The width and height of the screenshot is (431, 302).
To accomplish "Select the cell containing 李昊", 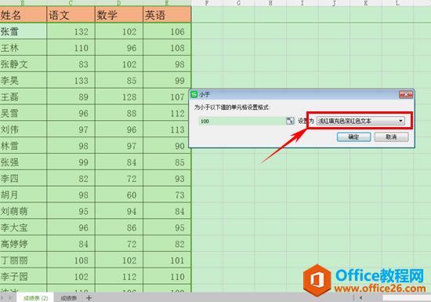I will [23, 80].
